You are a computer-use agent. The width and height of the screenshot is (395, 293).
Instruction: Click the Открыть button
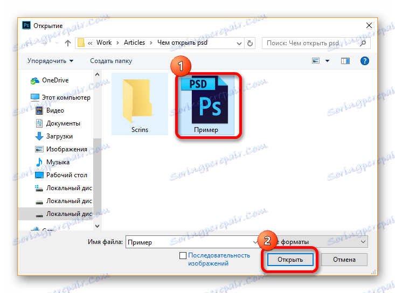(x=290, y=260)
